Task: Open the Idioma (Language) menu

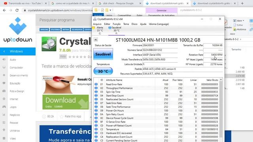Action: point(159,24)
